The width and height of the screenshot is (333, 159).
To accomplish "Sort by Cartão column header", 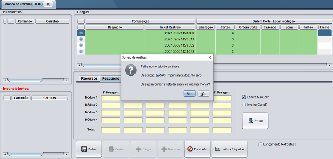I will coord(225,27).
